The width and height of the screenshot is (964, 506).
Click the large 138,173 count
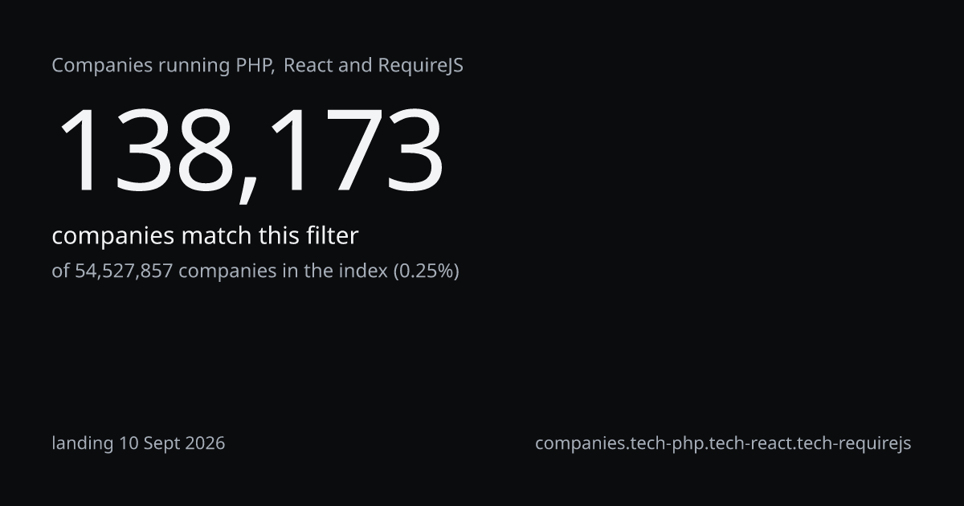(x=248, y=153)
